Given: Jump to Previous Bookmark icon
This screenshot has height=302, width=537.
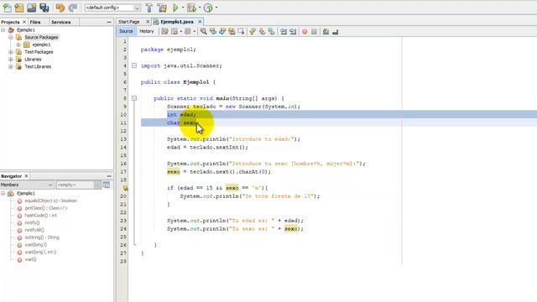Looking at the screenshot, I should (x=253, y=32).
